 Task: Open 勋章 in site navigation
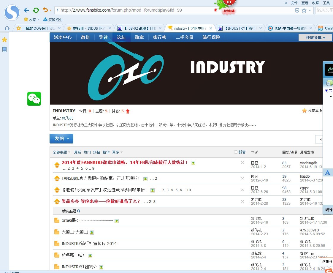pos(139,37)
